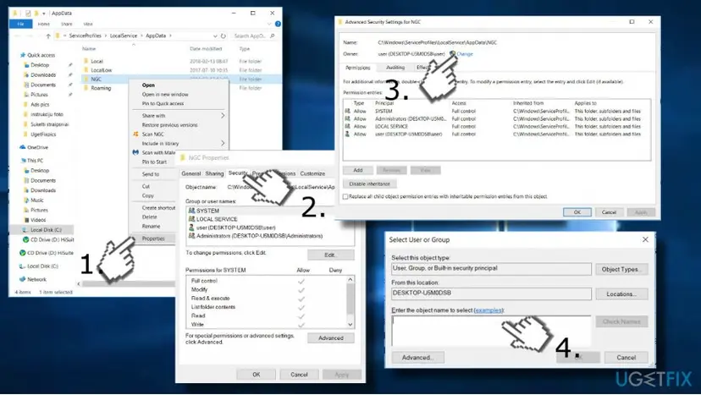Open the View ribbon tab in Explorer
This screenshot has height=395, width=701.
[x=88, y=24]
